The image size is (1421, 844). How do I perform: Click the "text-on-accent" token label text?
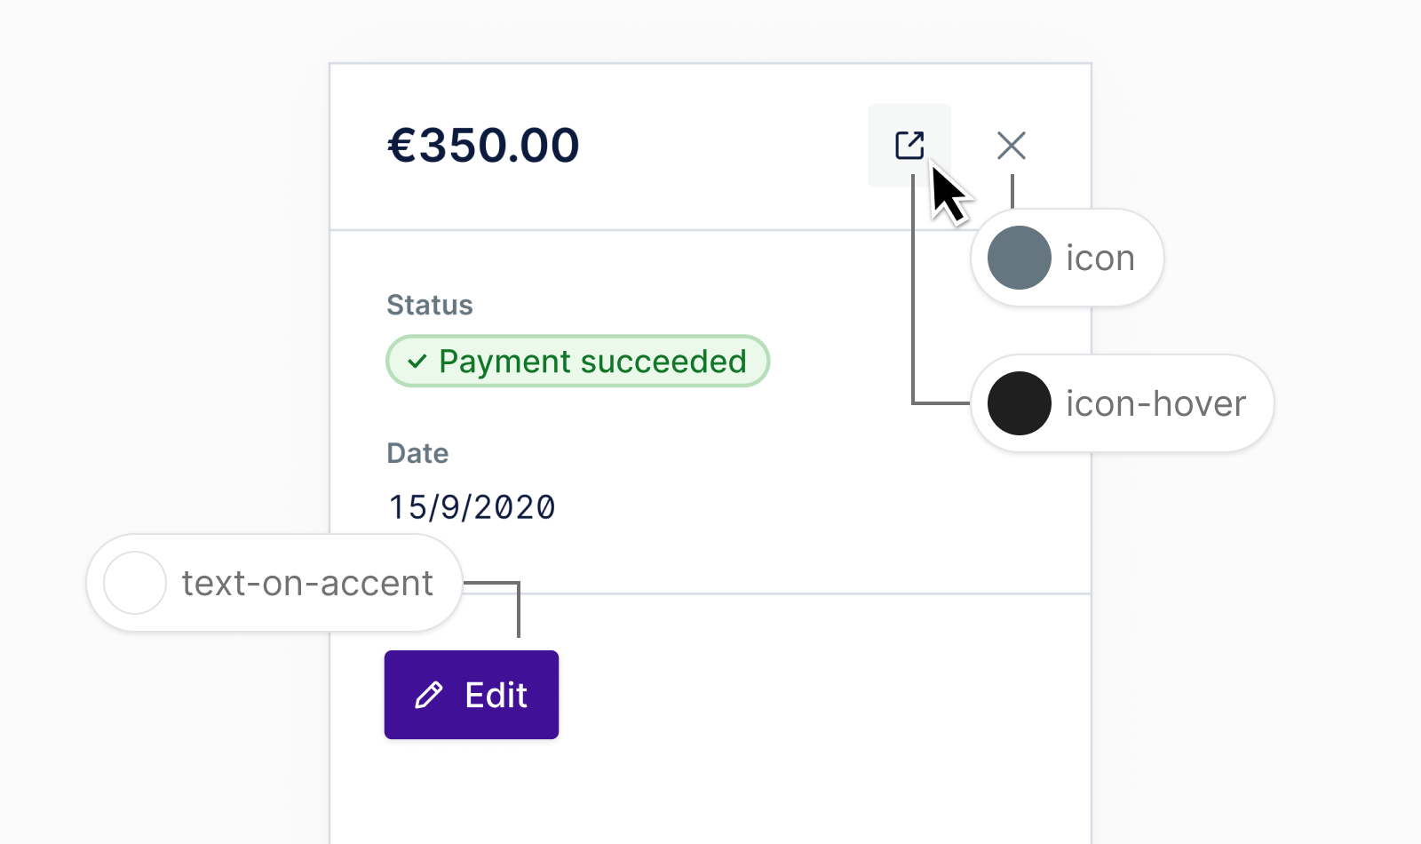307,584
